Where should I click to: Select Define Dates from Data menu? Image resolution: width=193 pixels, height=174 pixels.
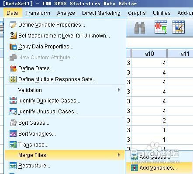pyautogui.click(x=65, y=68)
